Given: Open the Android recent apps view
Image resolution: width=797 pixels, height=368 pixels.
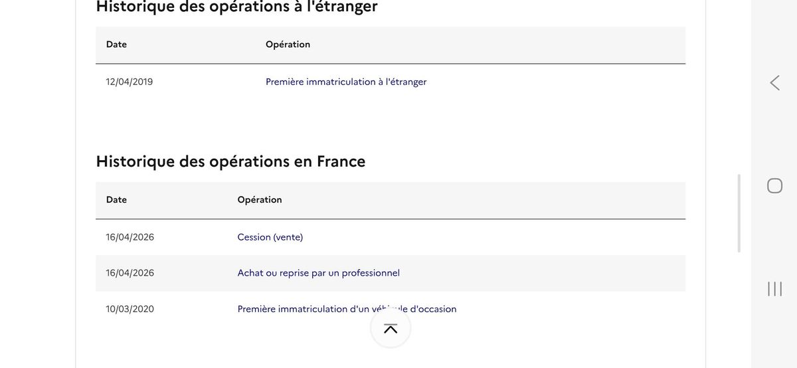Looking at the screenshot, I should click(x=774, y=289).
